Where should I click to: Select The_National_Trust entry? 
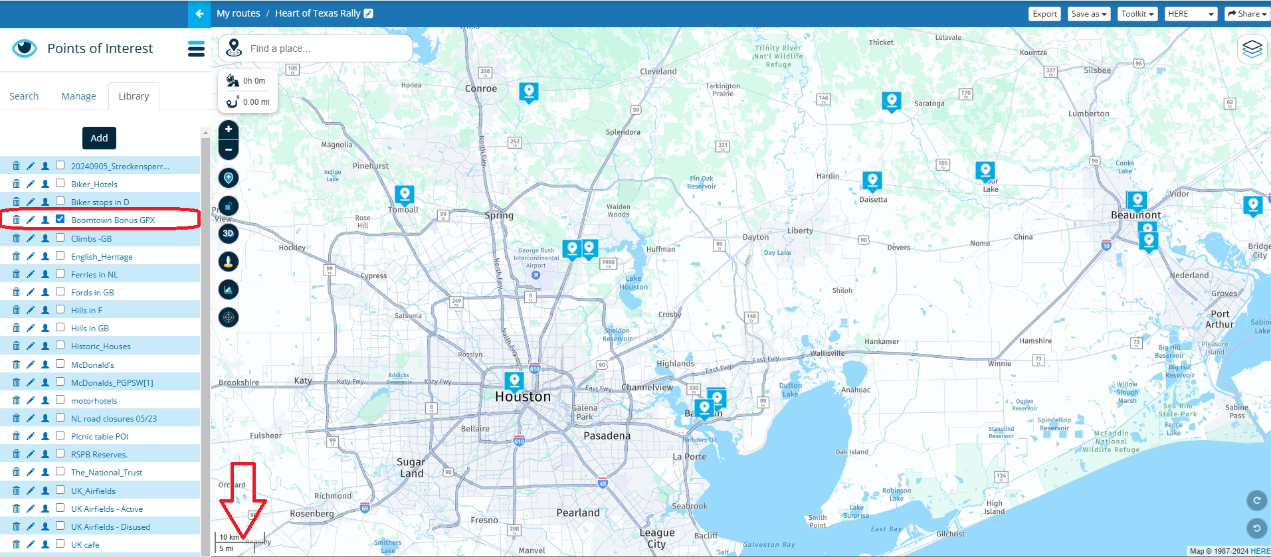tap(106, 473)
